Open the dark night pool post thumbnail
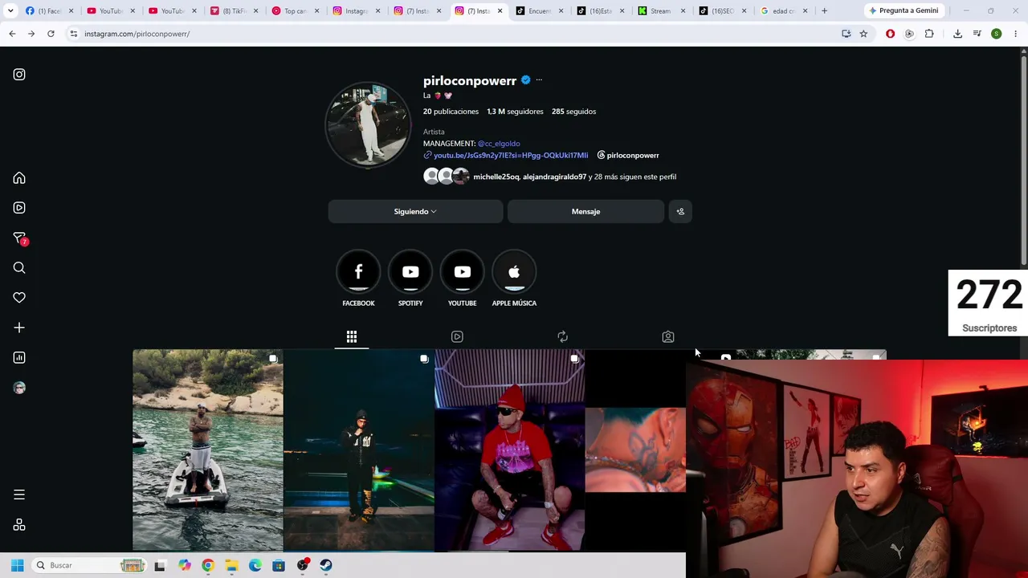The height and width of the screenshot is (578, 1028). point(359,450)
